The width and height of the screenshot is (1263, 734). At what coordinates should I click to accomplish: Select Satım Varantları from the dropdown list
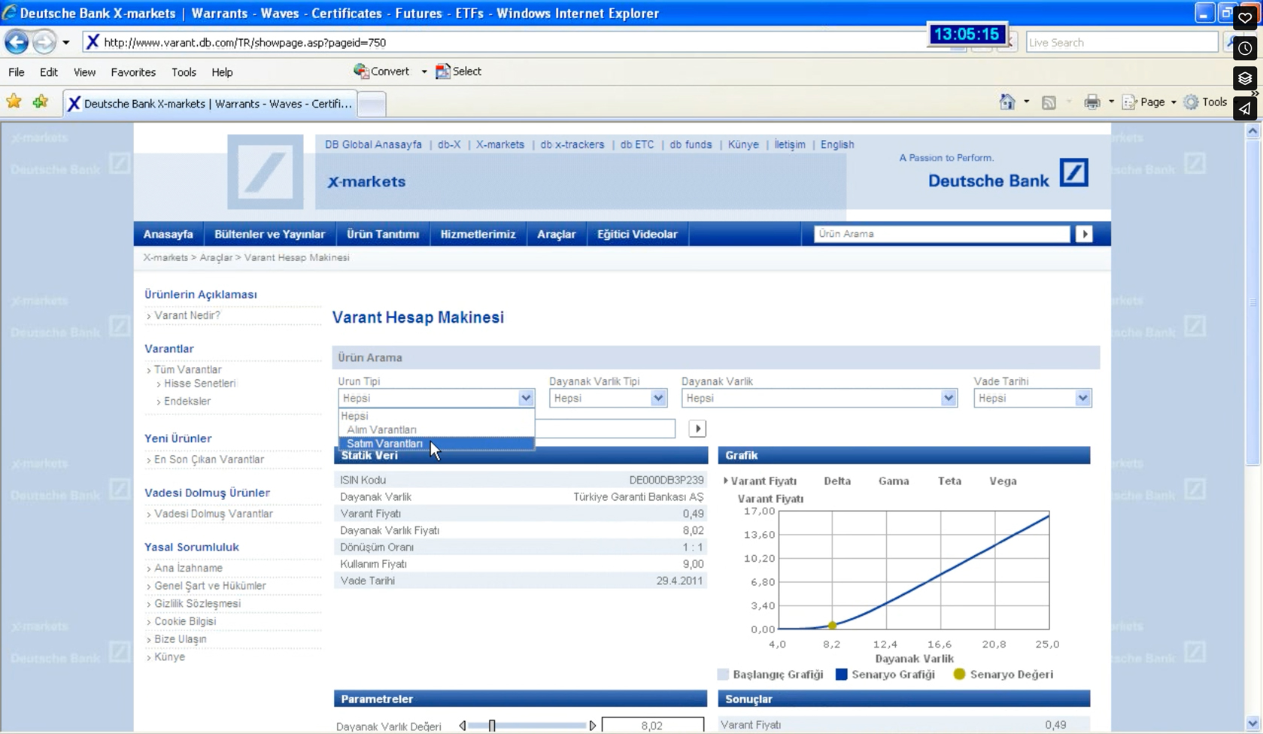click(x=436, y=444)
